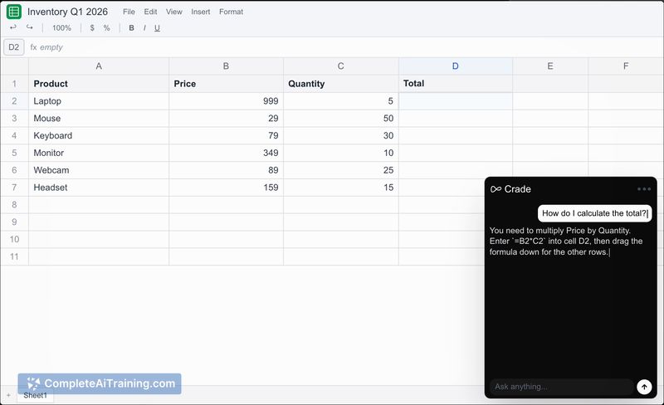Select the Product header cell

99,84
